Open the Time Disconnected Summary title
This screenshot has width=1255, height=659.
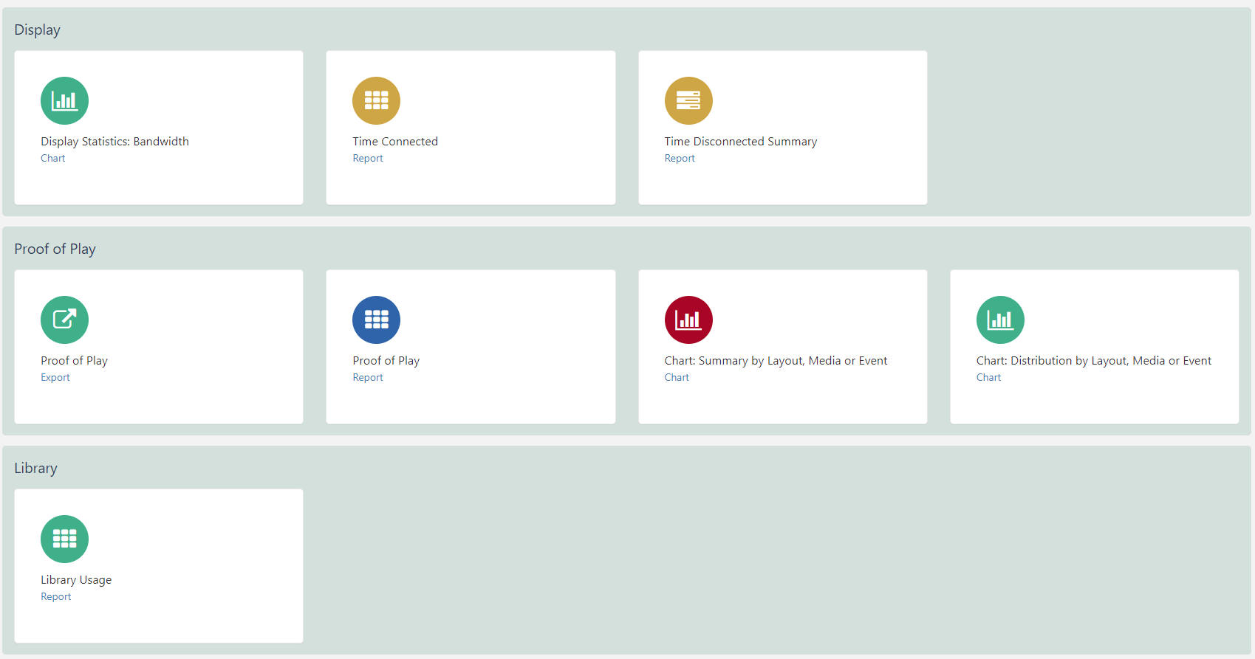pos(740,142)
